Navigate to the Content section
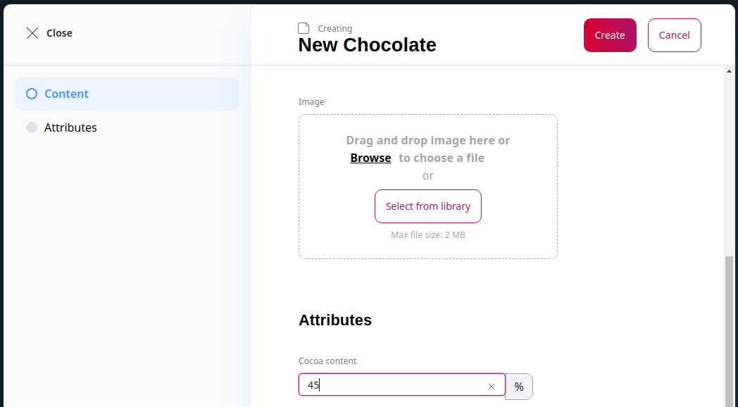This screenshot has width=738, height=407. tap(66, 94)
